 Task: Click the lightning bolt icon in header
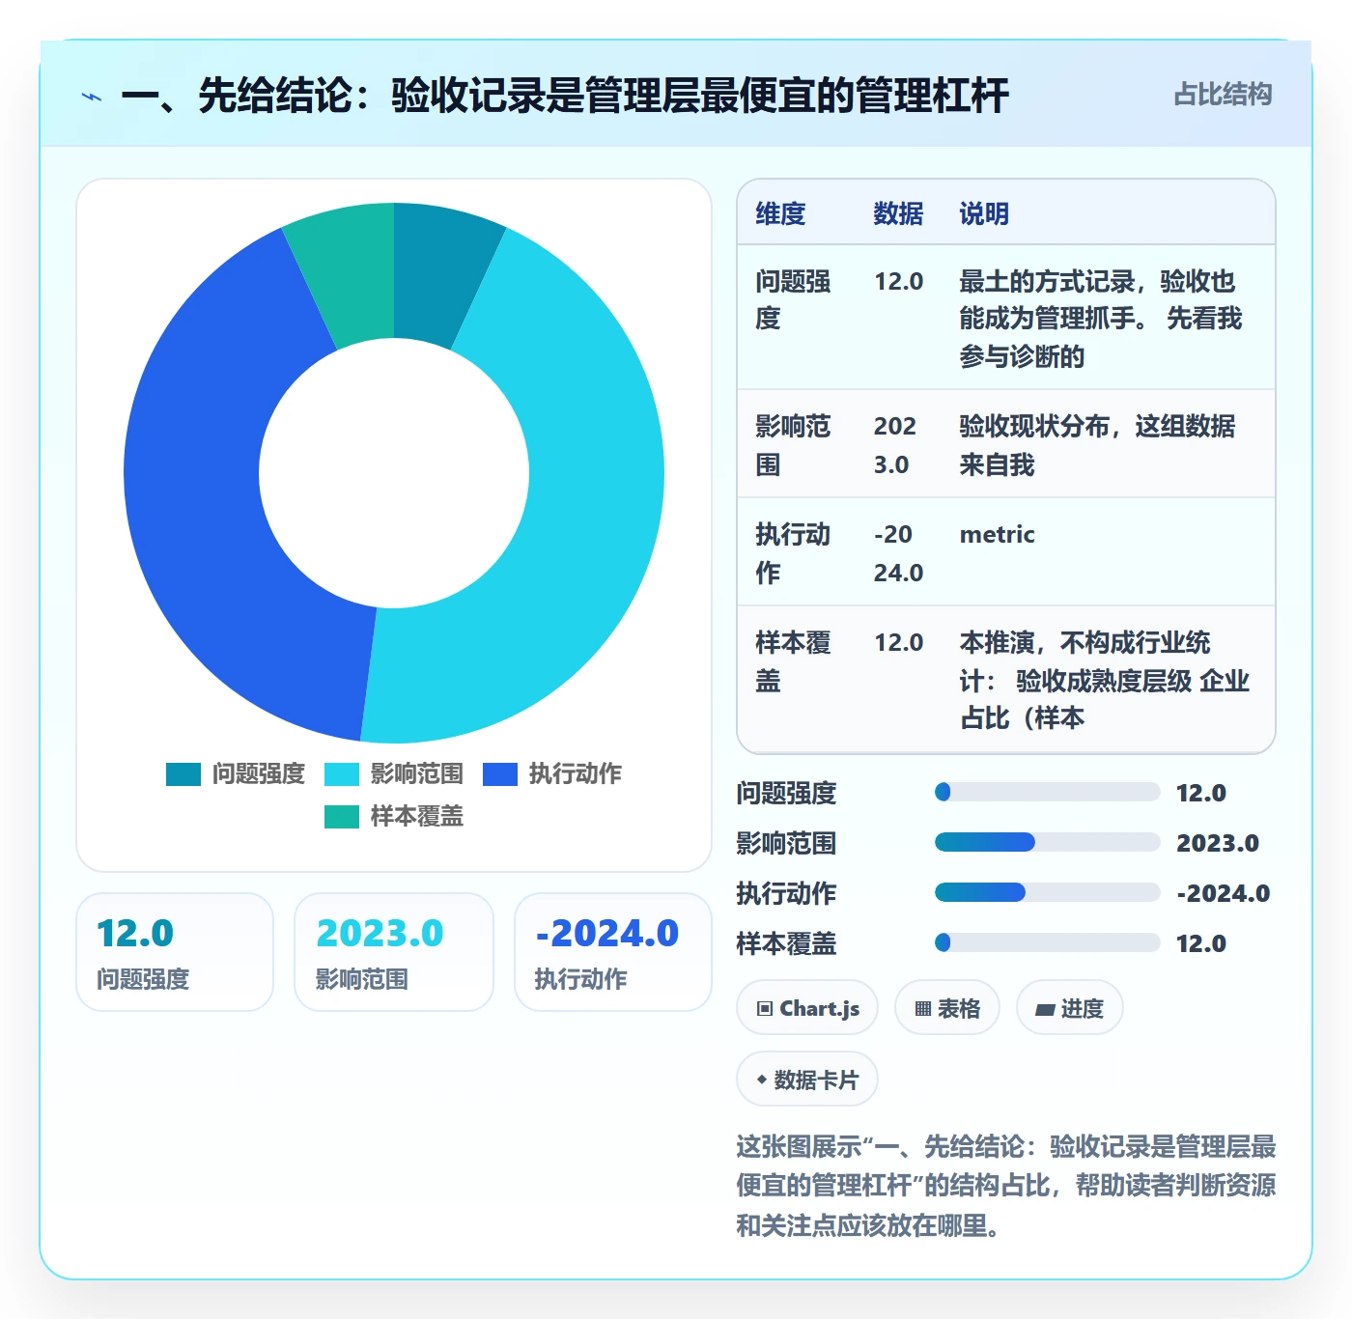(x=92, y=97)
